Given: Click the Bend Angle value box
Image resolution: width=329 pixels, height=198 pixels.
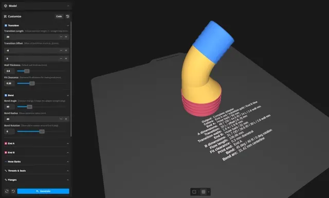Looking at the screenshot, I should [x=9, y=106].
